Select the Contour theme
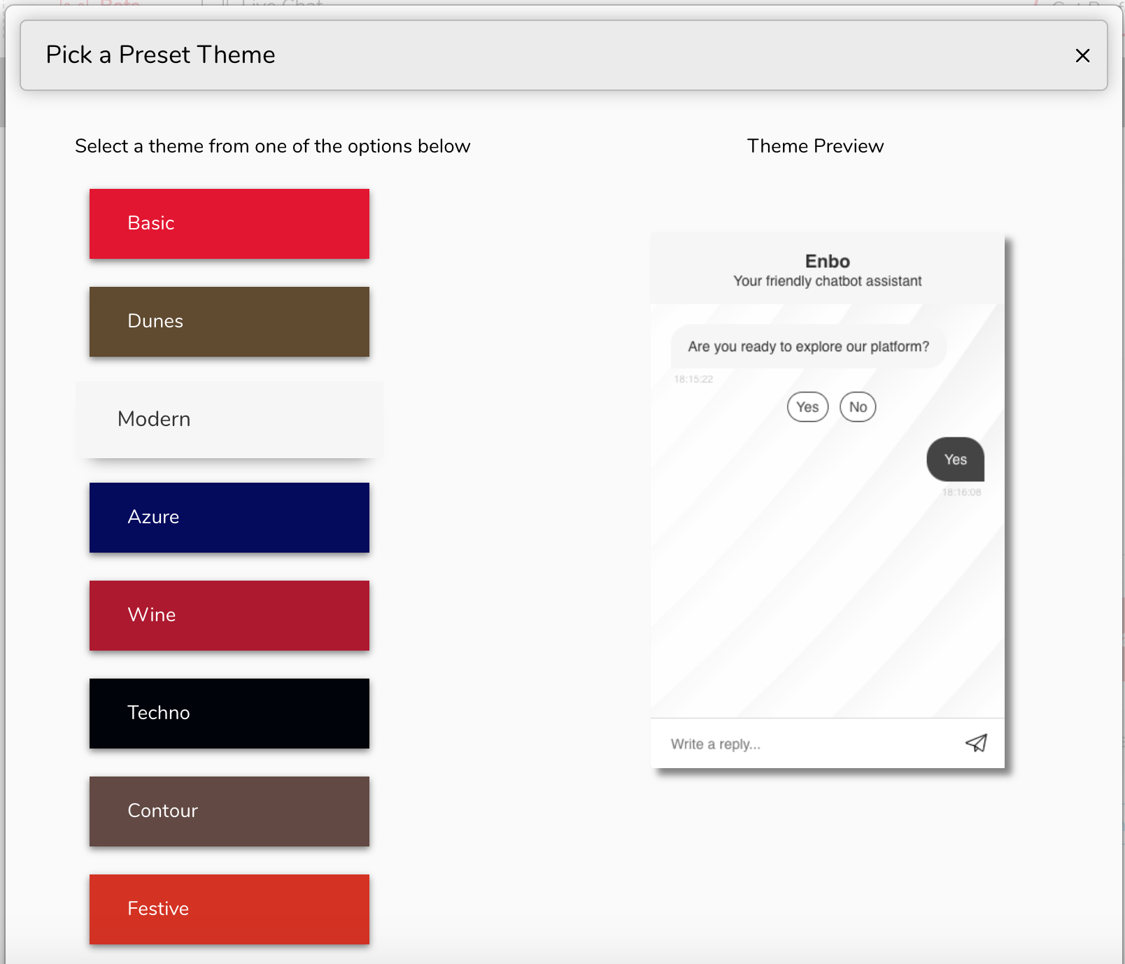 click(x=229, y=811)
